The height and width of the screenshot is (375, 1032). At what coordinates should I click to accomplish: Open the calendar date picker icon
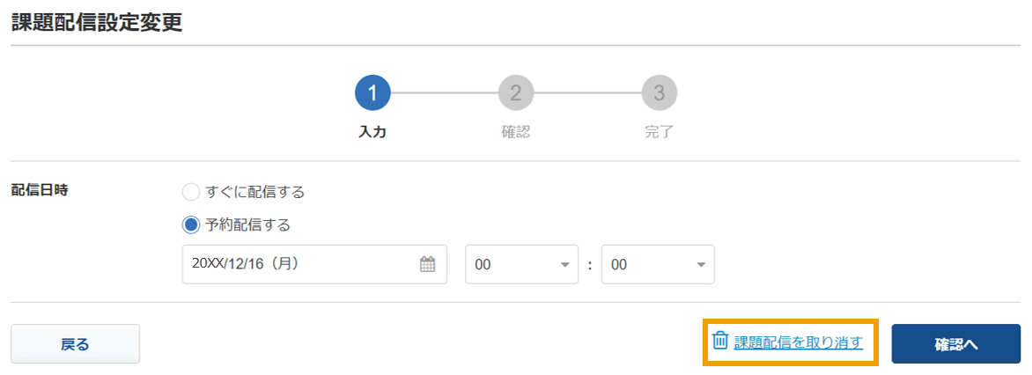(428, 264)
